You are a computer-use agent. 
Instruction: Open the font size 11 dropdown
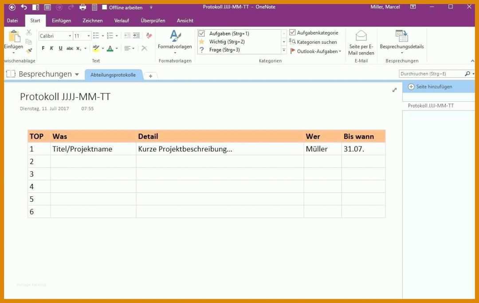(89, 36)
